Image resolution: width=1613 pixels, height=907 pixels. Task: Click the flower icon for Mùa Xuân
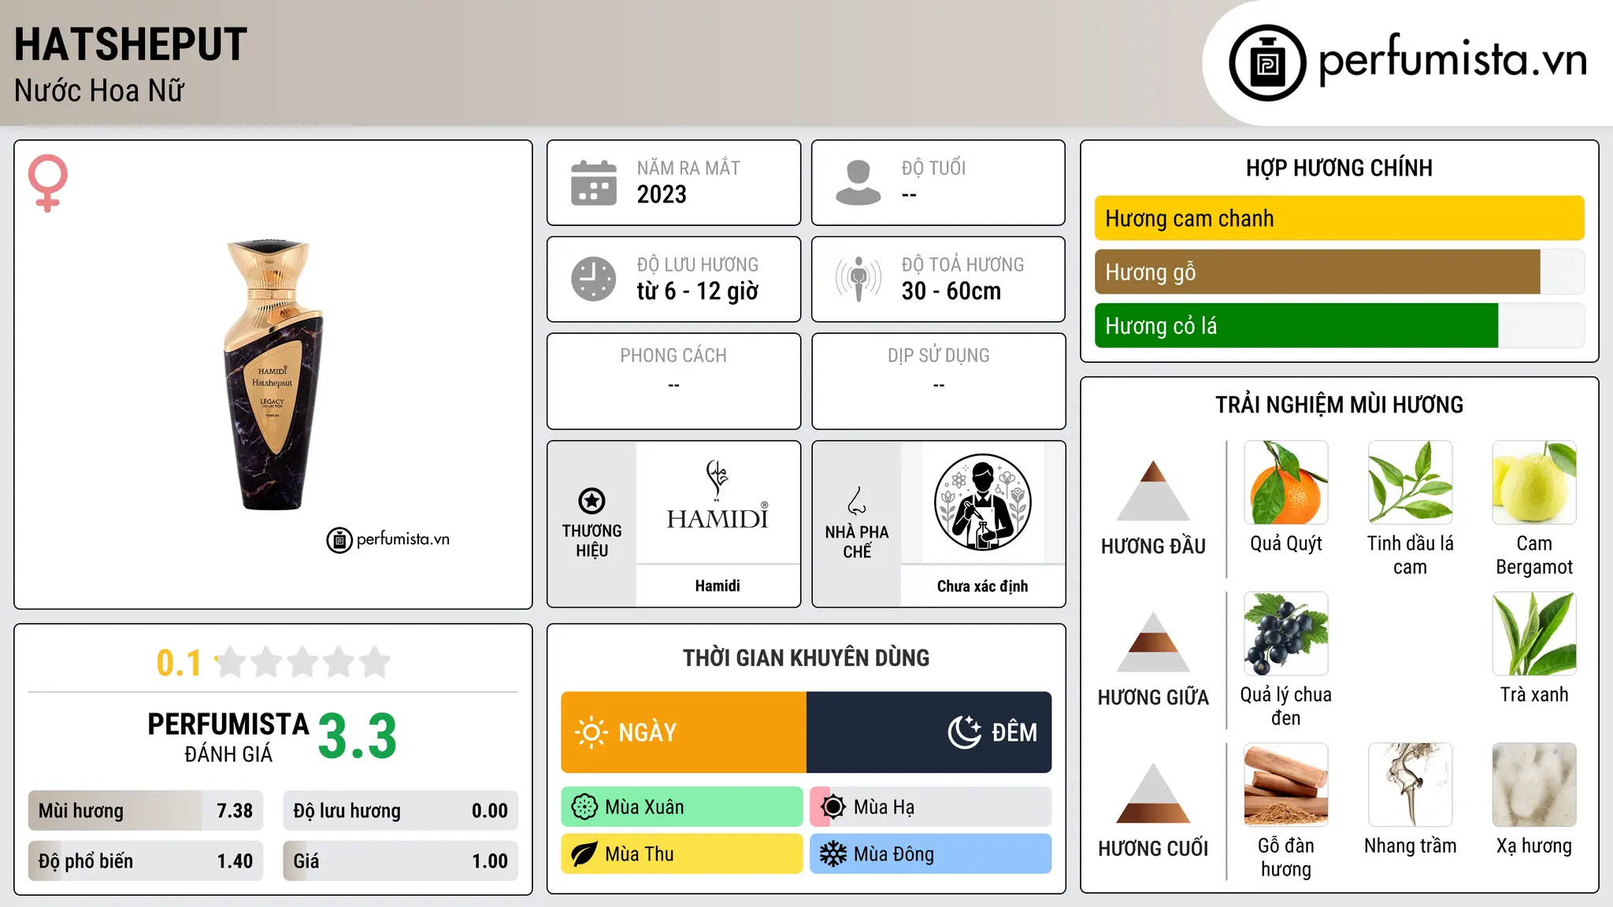click(x=584, y=807)
